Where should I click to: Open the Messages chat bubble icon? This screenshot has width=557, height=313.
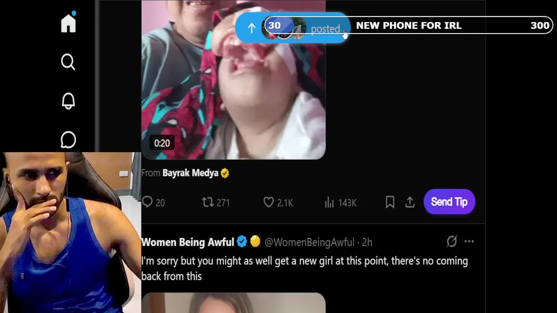coord(68,140)
